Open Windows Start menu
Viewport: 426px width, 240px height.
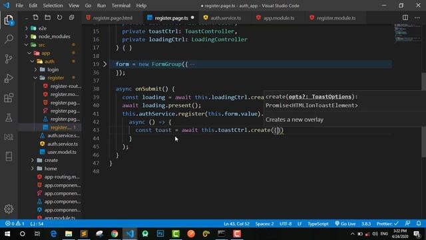tap(7, 234)
